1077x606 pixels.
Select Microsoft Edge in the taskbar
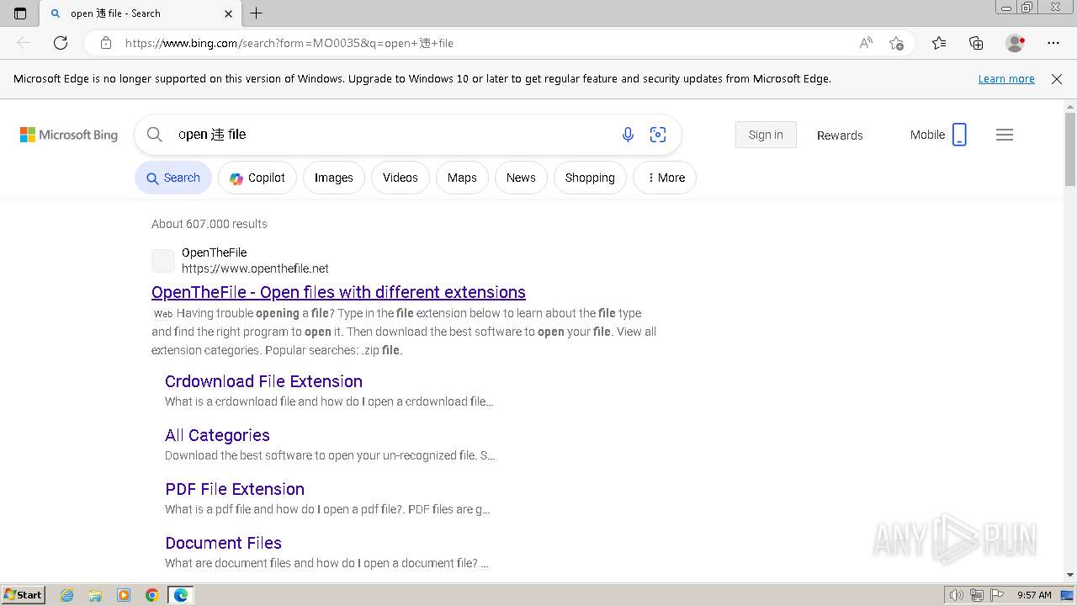pos(181,595)
